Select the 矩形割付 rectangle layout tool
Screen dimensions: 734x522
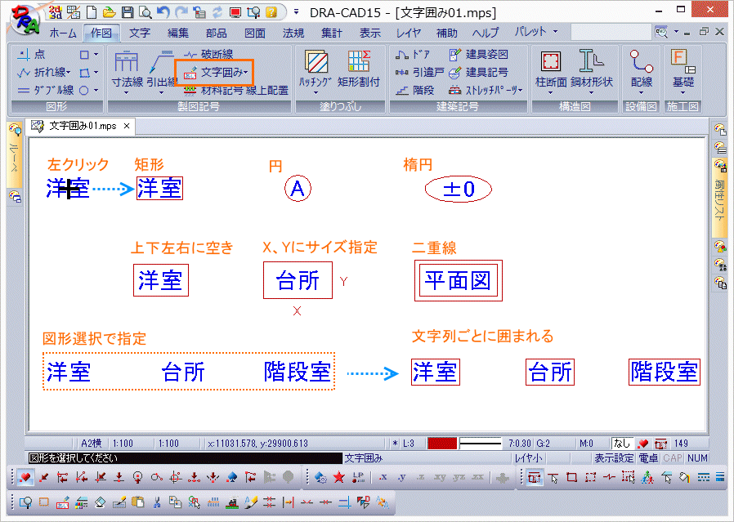coord(359,69)
